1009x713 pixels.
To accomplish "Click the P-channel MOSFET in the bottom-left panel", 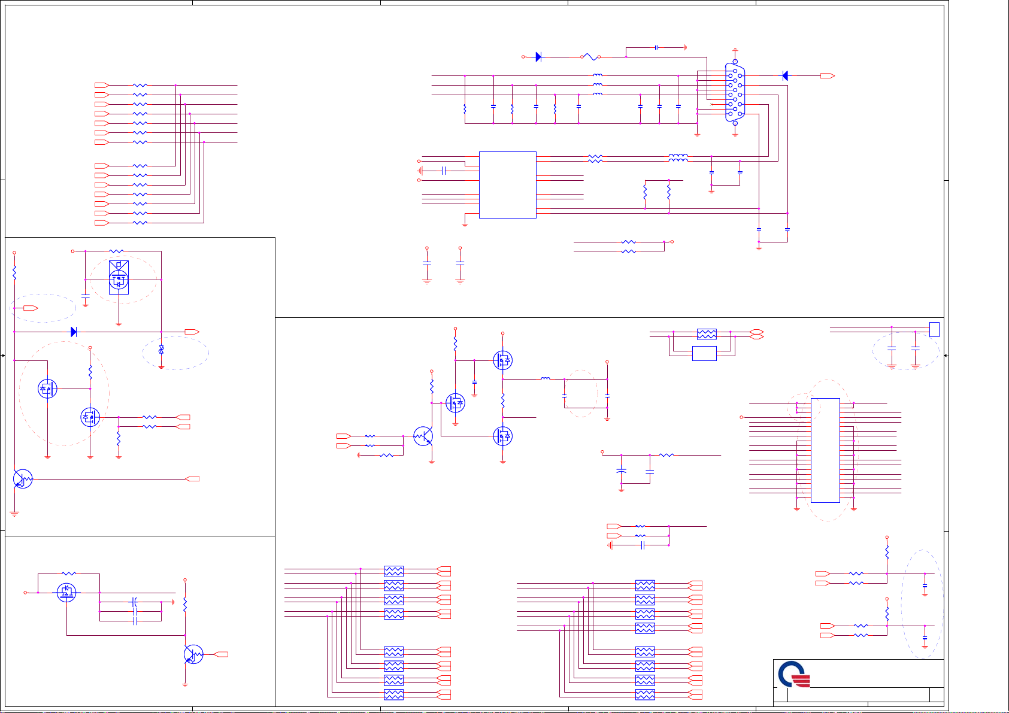I will click(66, 593).
